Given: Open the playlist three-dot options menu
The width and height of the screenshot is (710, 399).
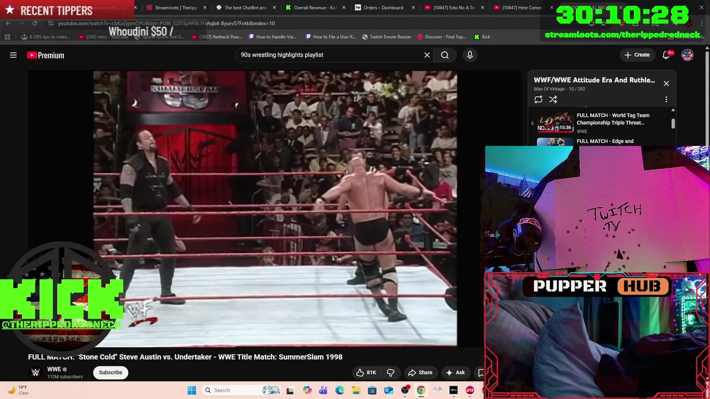Looking at the screenshot, I should (x=666, y=99).
